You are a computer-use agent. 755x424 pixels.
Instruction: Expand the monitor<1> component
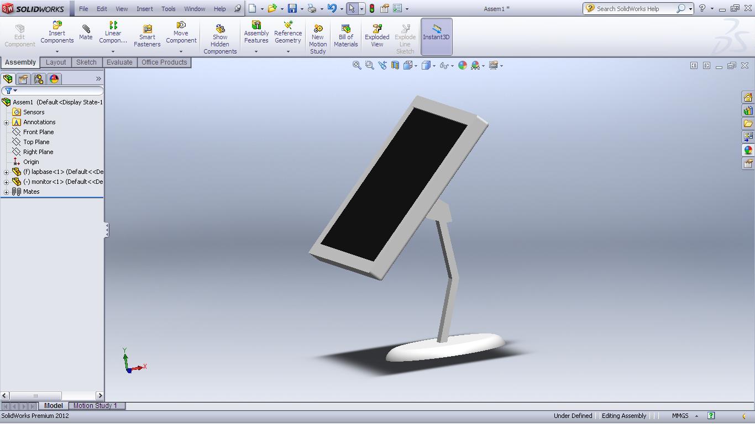[x=6, y=182]
